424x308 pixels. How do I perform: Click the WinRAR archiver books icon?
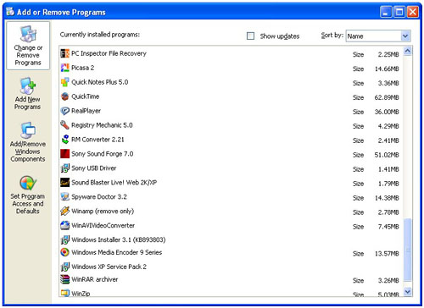click(x=64, y=279)
